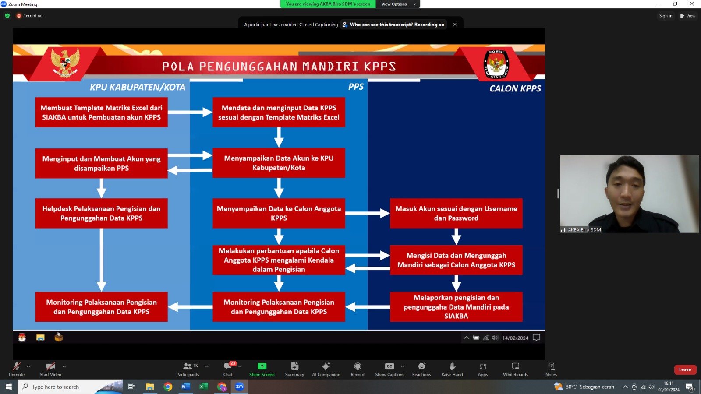Screen dimensions: 701x394
Task: Open the Chat panel with unread badge
Action: [228, 369]
